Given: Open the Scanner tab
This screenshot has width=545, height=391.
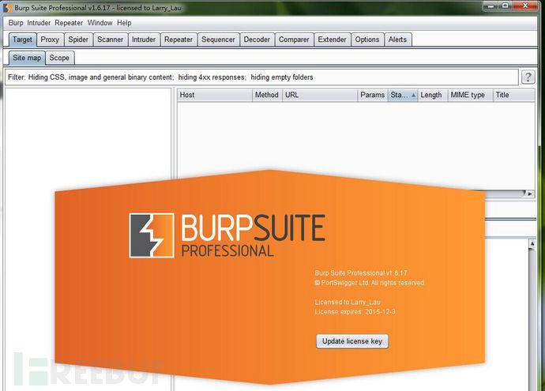Looking at the screenshot, I should pos(110,39).
